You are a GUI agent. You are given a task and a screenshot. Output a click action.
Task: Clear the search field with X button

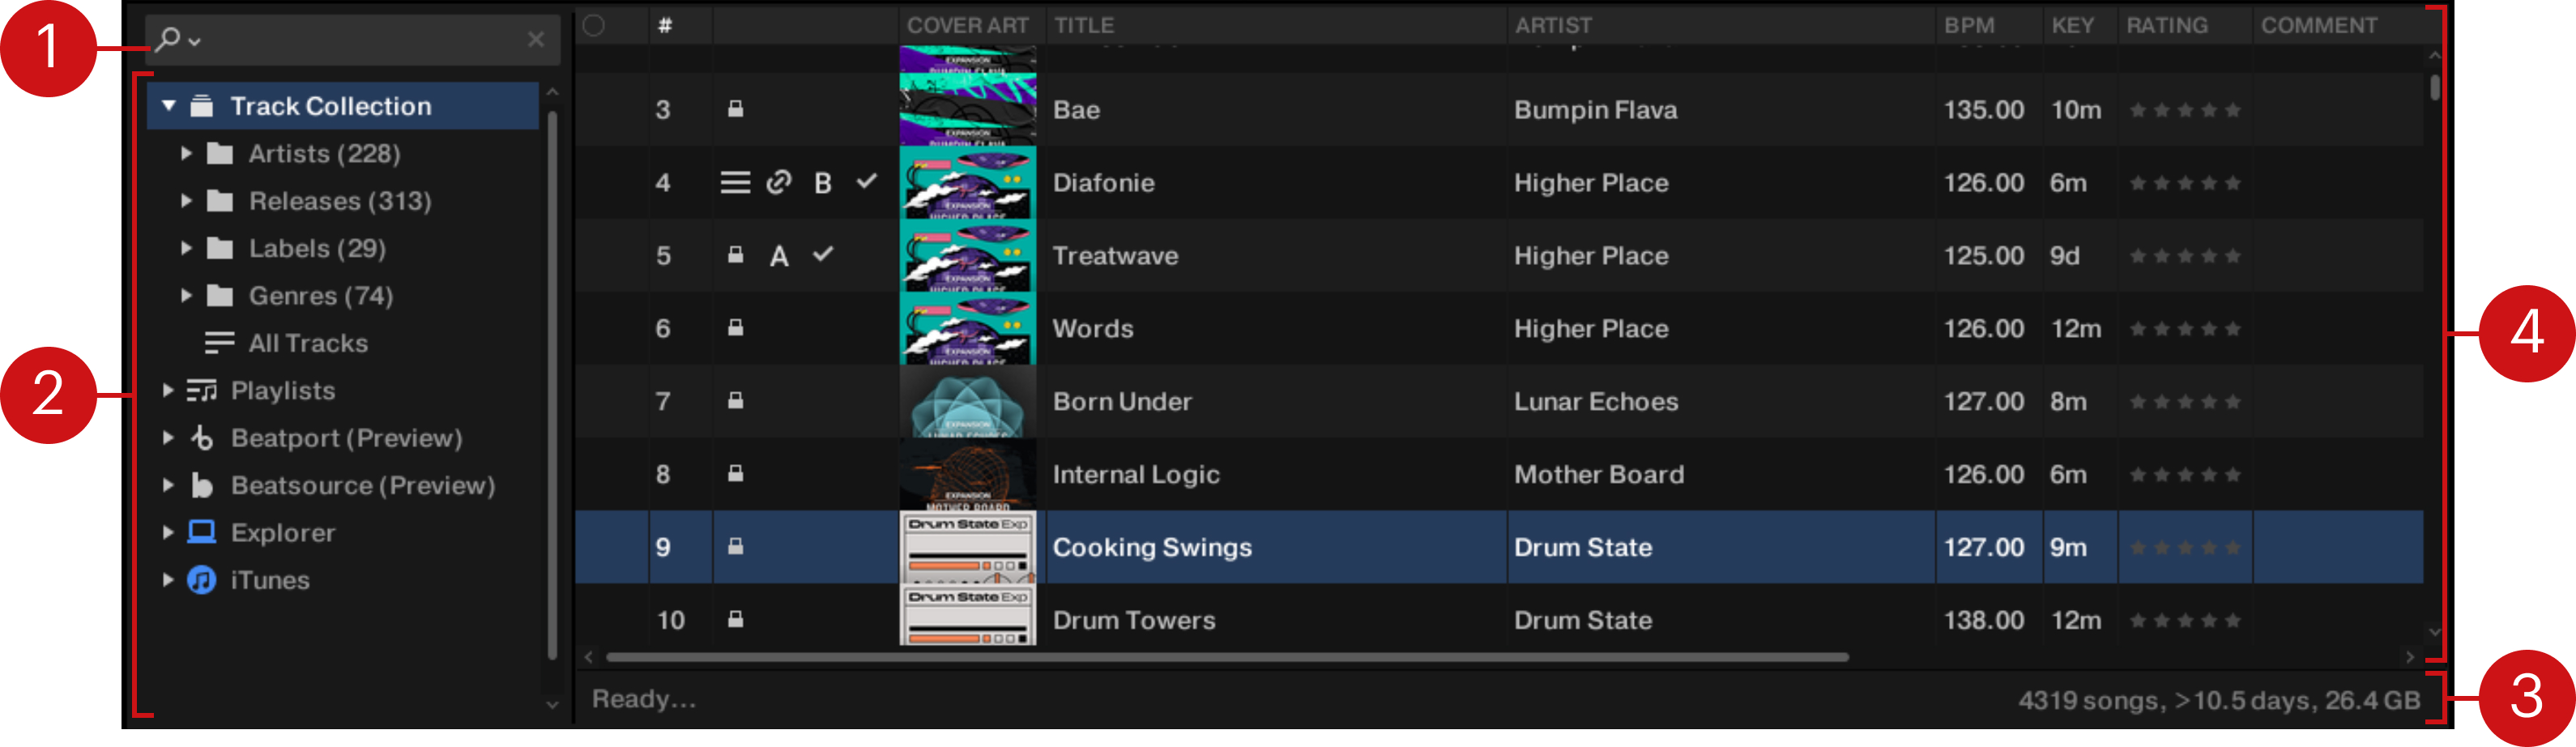tap(536, 40)
